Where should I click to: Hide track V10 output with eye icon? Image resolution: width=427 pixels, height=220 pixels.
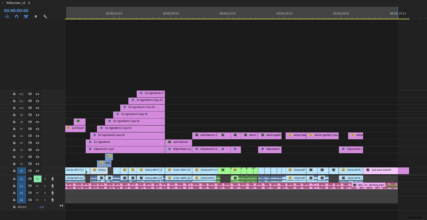pos(37,108)
